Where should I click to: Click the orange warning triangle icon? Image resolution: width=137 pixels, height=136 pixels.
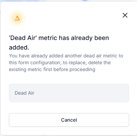[x=17, y=18]
